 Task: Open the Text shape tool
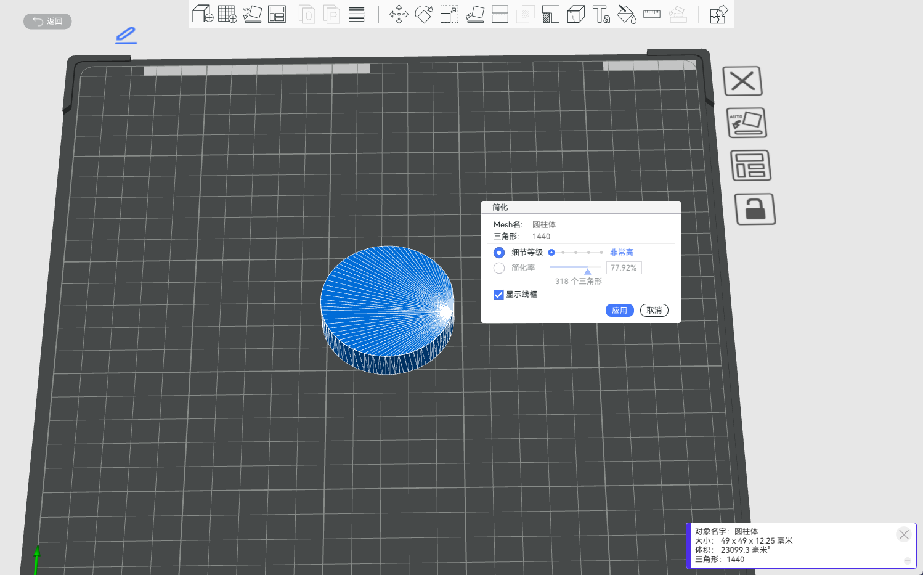[601, 14]
